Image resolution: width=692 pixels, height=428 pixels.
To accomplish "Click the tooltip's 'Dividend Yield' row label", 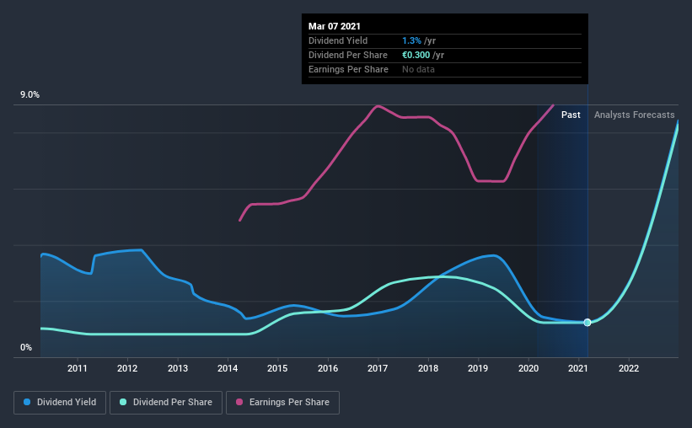I will click(338, 40).
